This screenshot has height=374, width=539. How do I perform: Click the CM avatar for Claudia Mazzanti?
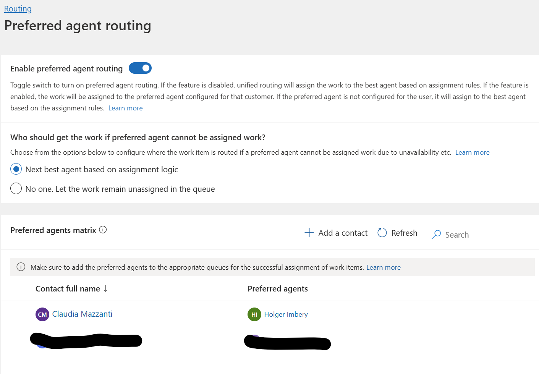pos(42,314)
